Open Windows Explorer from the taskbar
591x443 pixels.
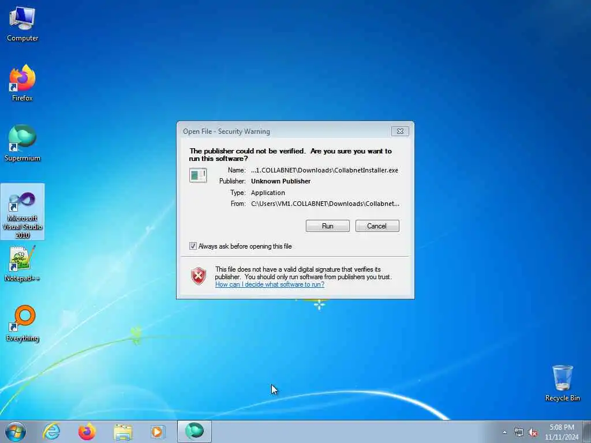pyautogui.click(x=123, y=431)
